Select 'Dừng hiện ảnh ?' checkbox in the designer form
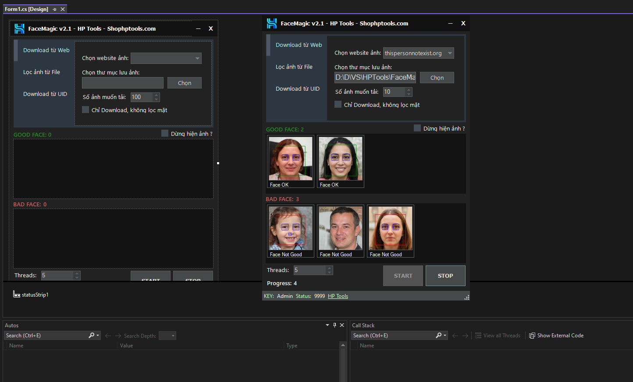 point(165,134)
